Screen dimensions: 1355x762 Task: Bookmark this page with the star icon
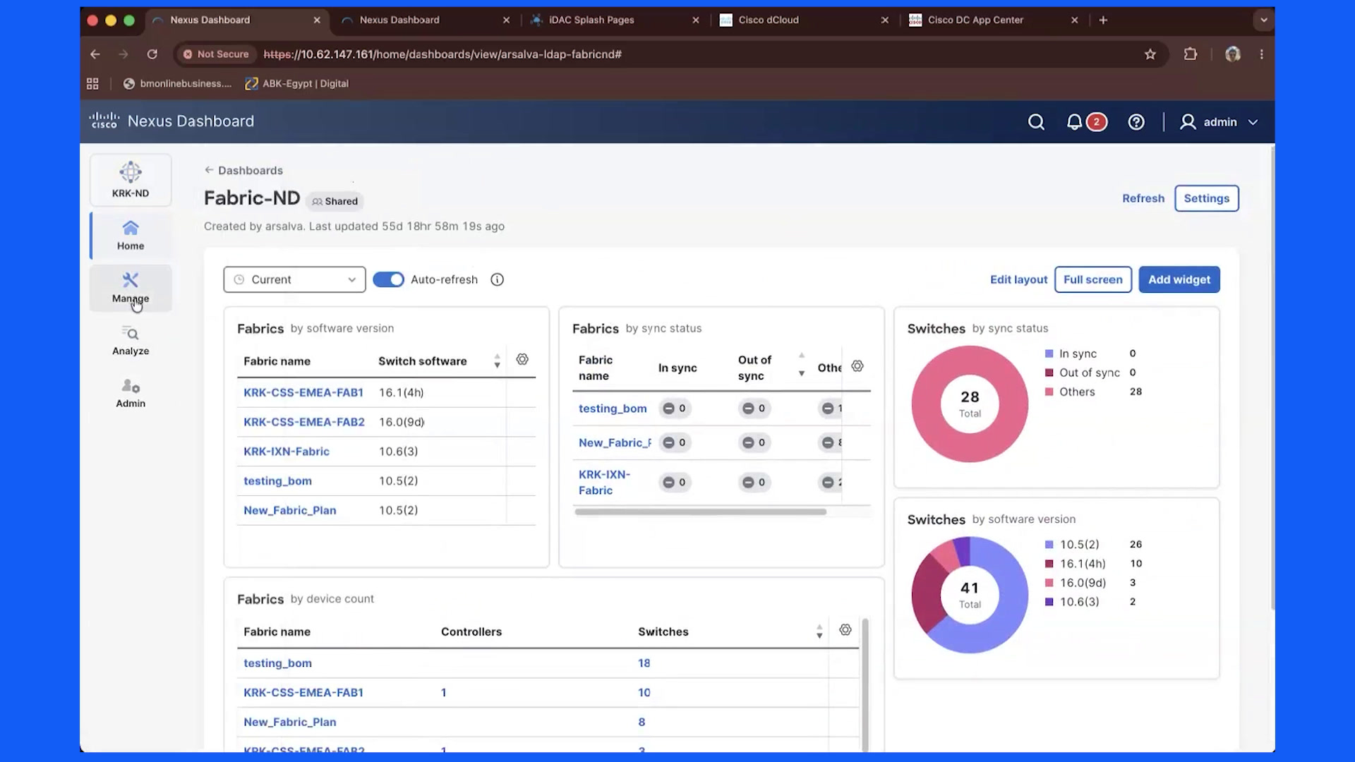[x=1150, y=54]
